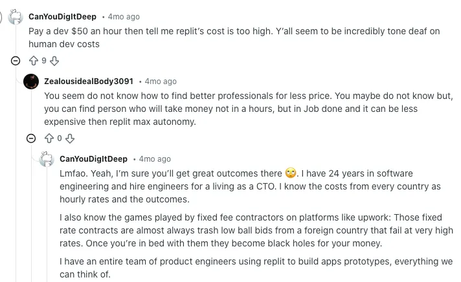
Task: Click the paragraph mentioning upwork contractors
Action: [x=256, y=230]
